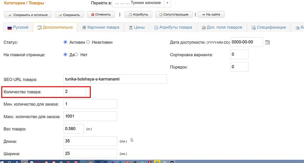Viewport: 304px width, 163px height.
Task: Open the Цены tab
Action: (x=137, y=27)
